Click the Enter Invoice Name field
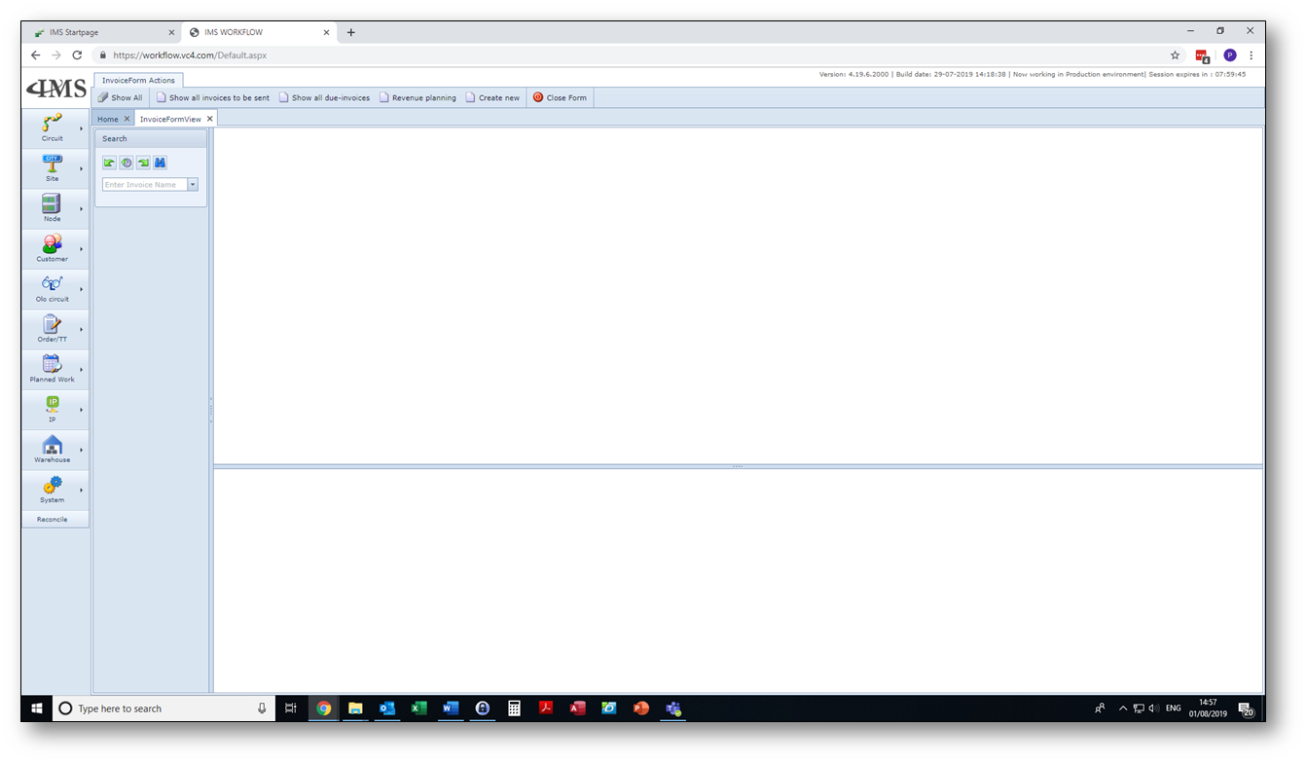This screenshot has width=1307, height=763. [x=144, y=184]
